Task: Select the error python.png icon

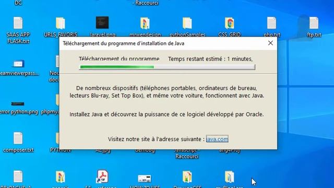Action: pos(18,104)
